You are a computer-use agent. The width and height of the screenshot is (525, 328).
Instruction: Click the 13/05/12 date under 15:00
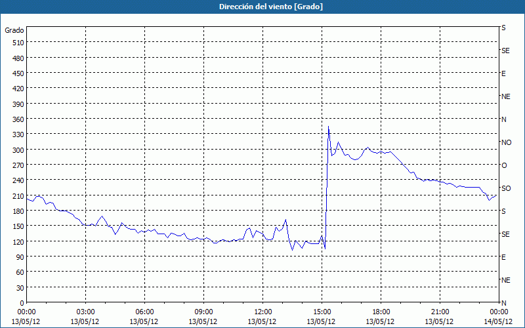322,321
